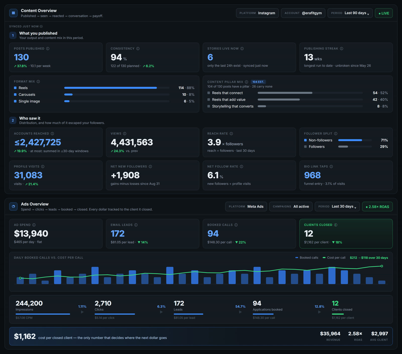Image resolution: width=402 pixels, height=354 pixels.
Task: Open the Account @erafitgym selector
Action: point(303,13)
